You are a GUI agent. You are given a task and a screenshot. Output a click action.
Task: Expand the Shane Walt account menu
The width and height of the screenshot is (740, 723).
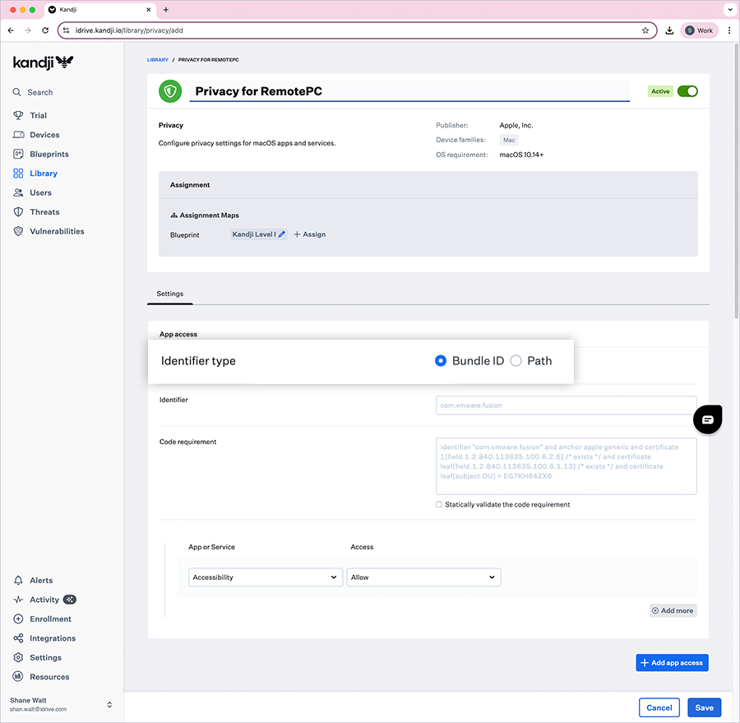point(109,705)
